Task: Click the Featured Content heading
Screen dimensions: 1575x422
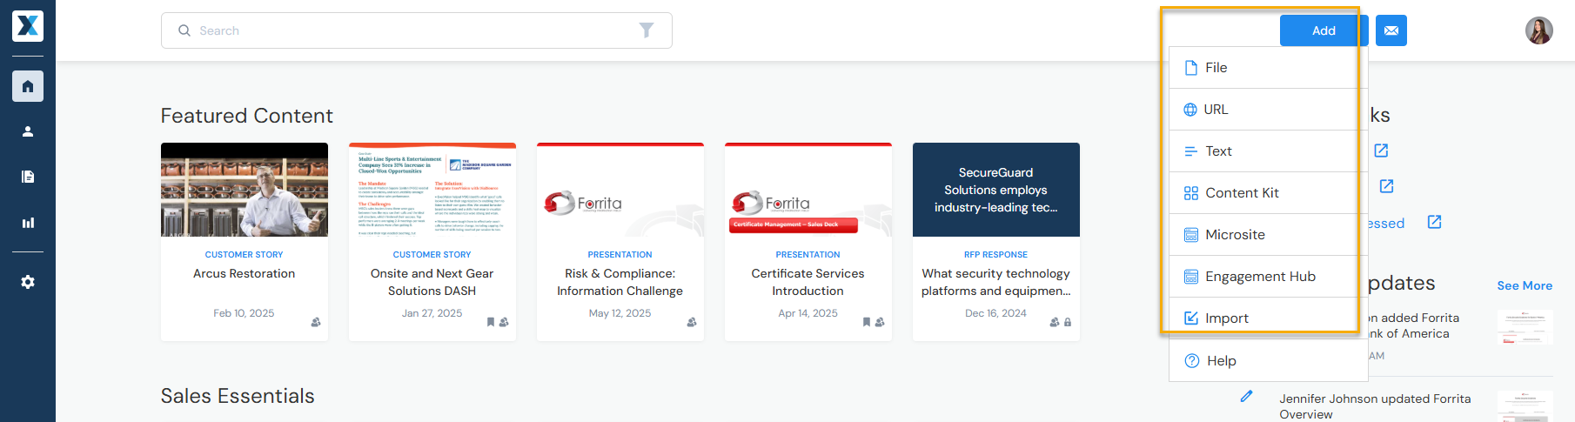Action: pyautogui.click(x=247, y=116)
